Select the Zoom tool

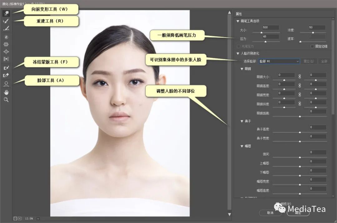click(6, 100)
